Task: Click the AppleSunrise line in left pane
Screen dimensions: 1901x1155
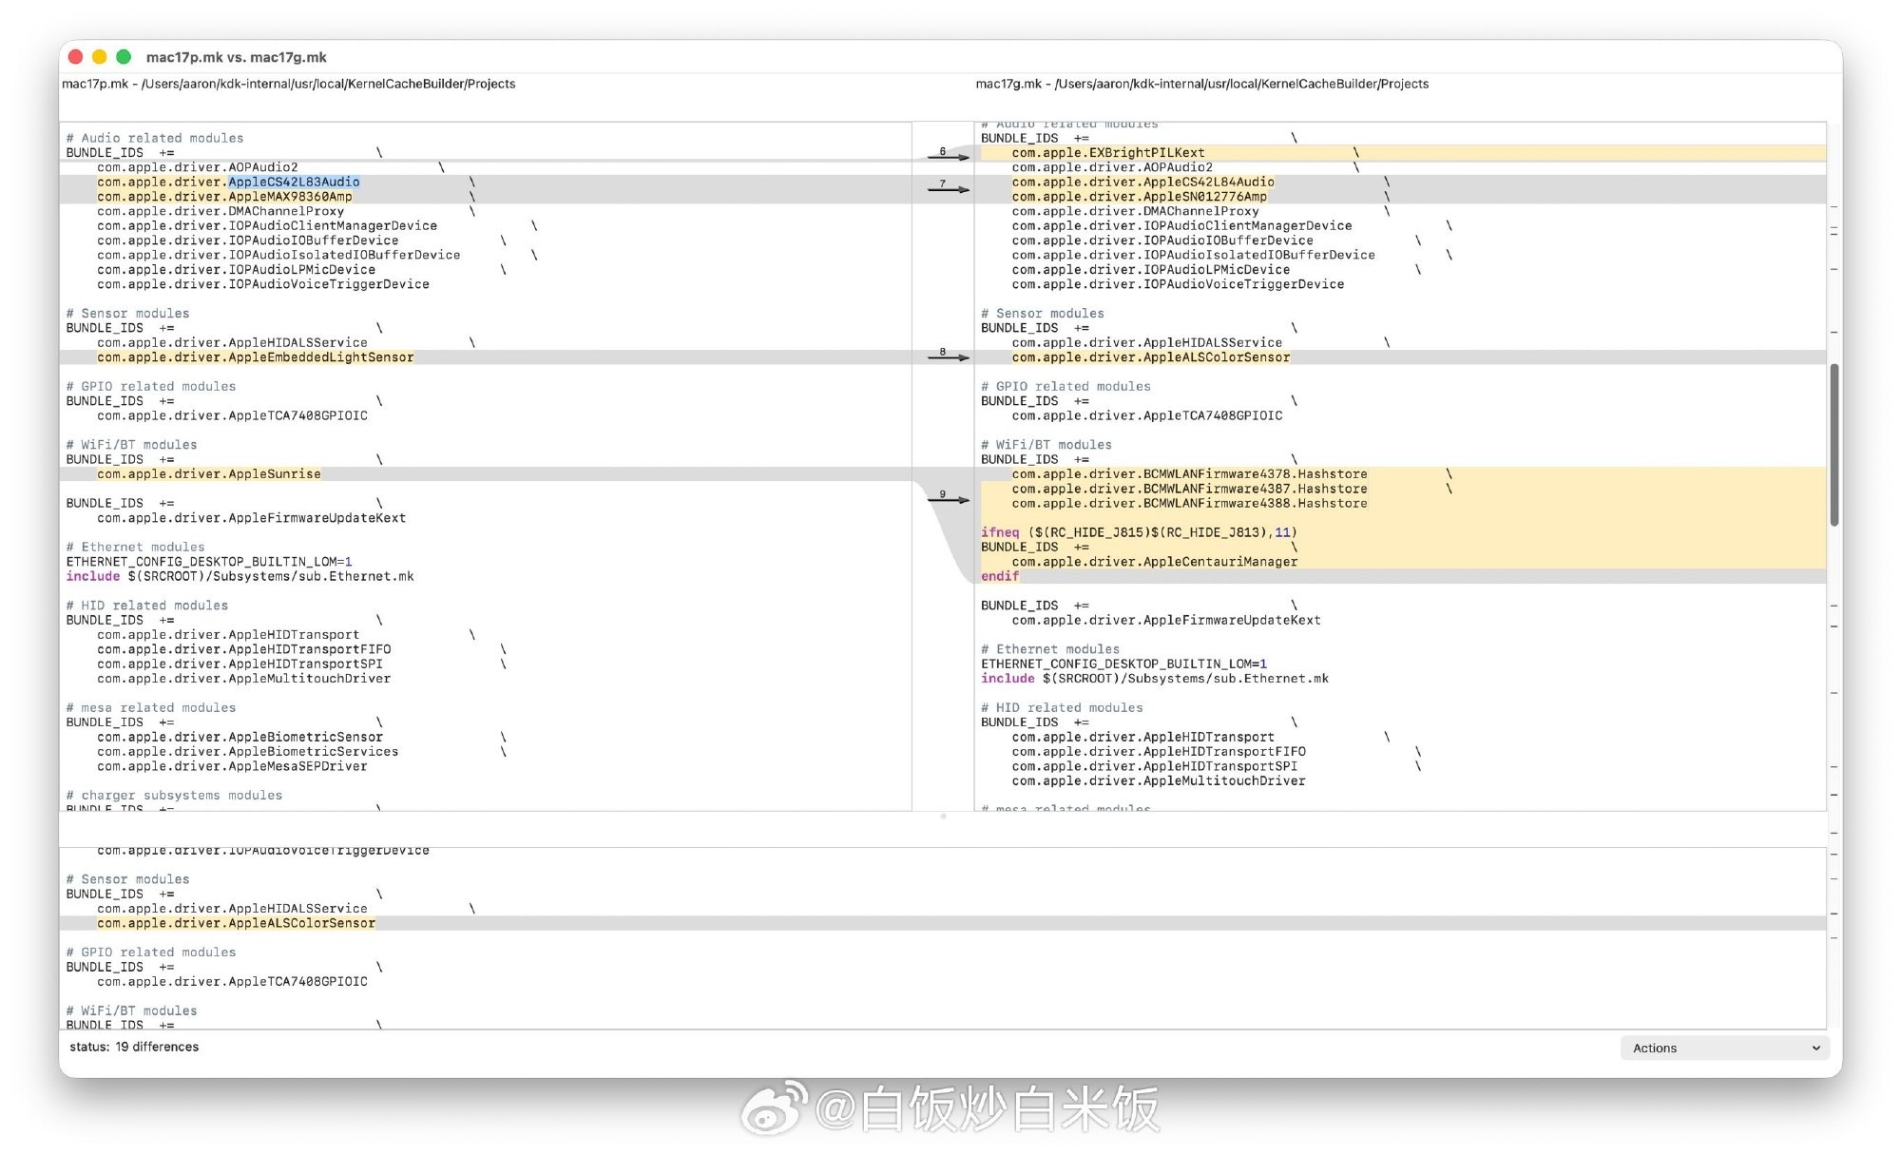Action: tap(209, 473)
